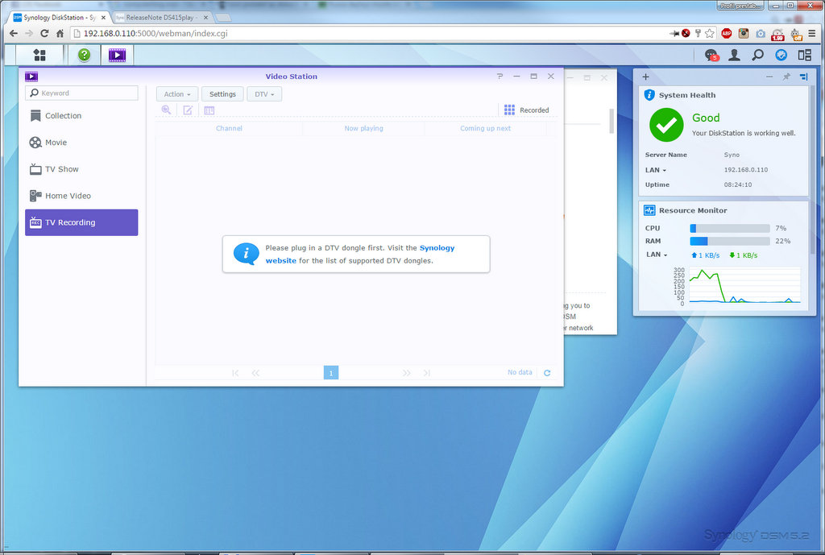825x555 pixels.
Task: Minimize the widget panel
Action: tap(769, 77)
